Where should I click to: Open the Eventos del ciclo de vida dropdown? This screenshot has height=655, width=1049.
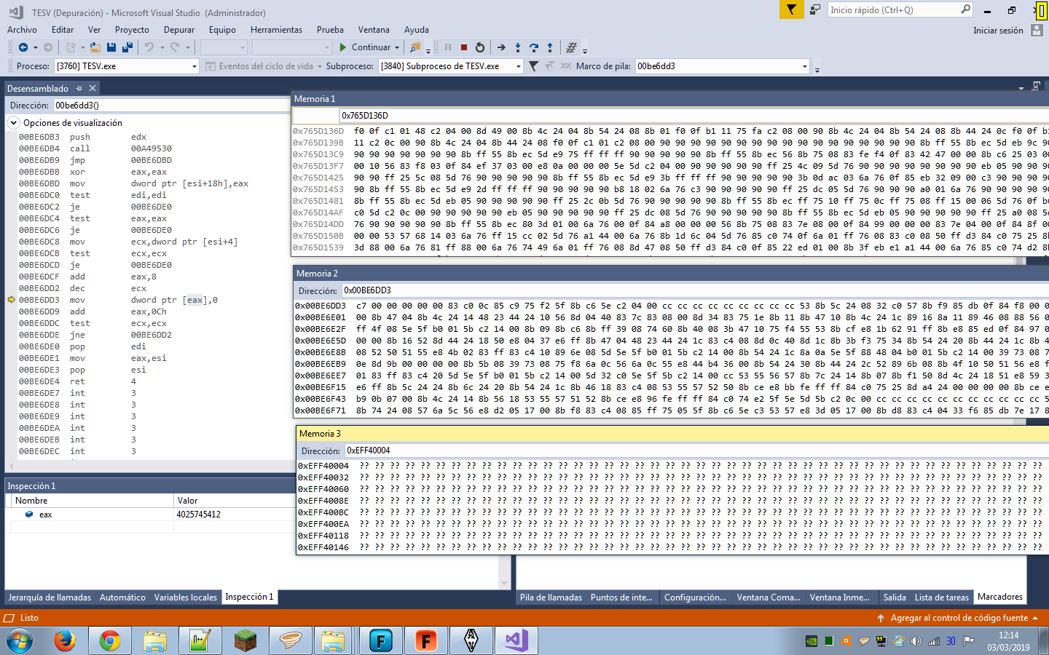pyautogui.click(x=318, y=66)
